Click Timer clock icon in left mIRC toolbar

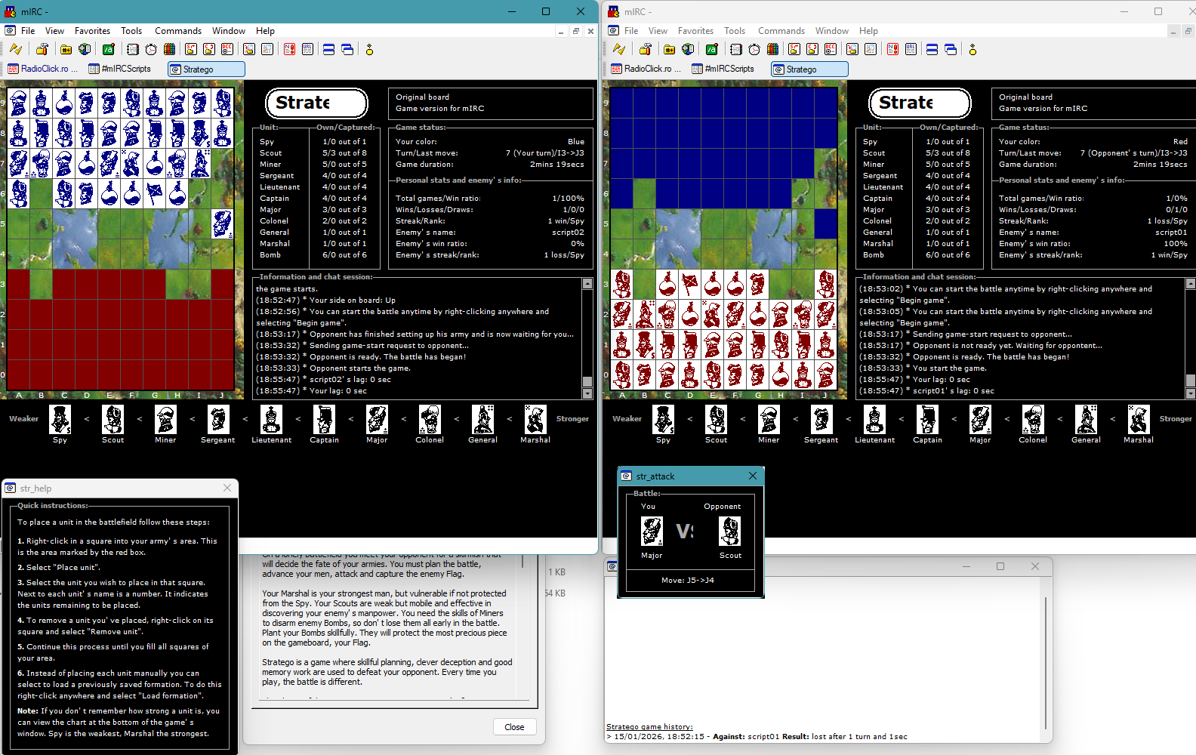click(x=151, y=49)
